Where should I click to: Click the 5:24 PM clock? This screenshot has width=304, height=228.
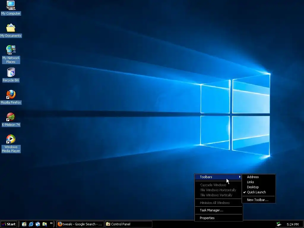[x=292, y=224]
